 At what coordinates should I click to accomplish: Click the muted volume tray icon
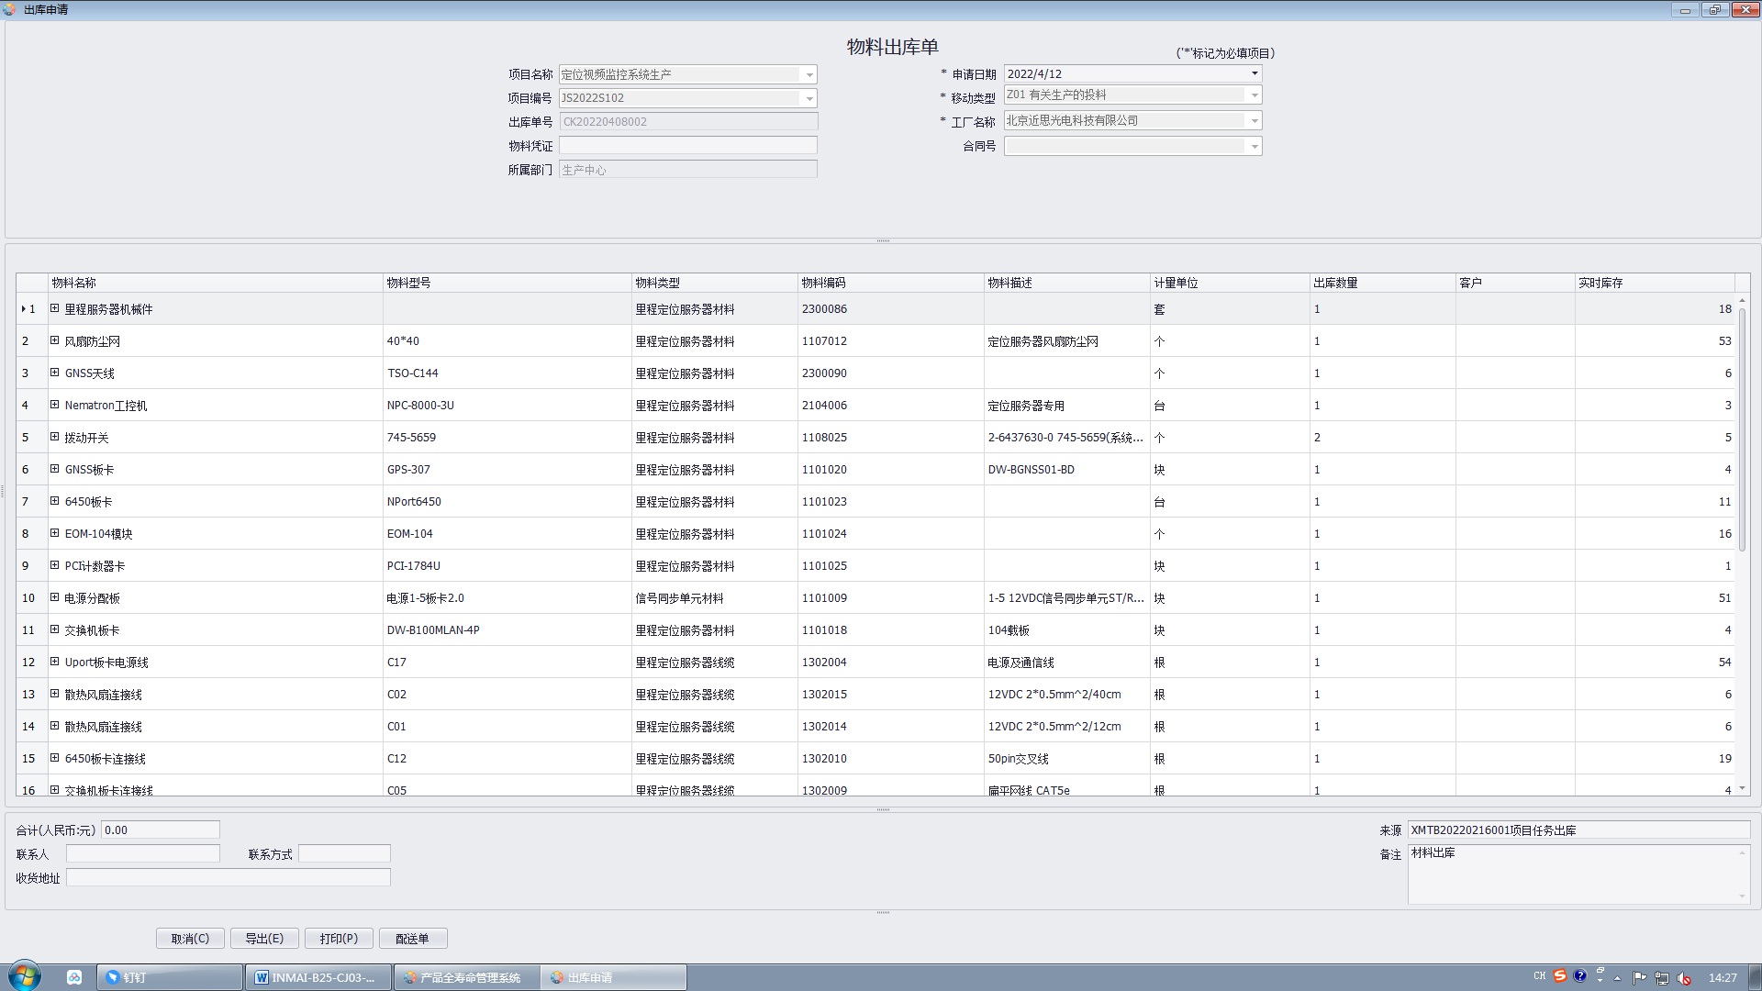(x=1684, y=978)
